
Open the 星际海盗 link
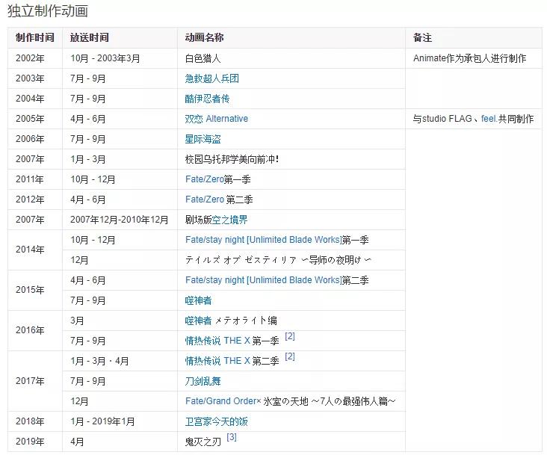pyautogui.click(x=203, y=139)
